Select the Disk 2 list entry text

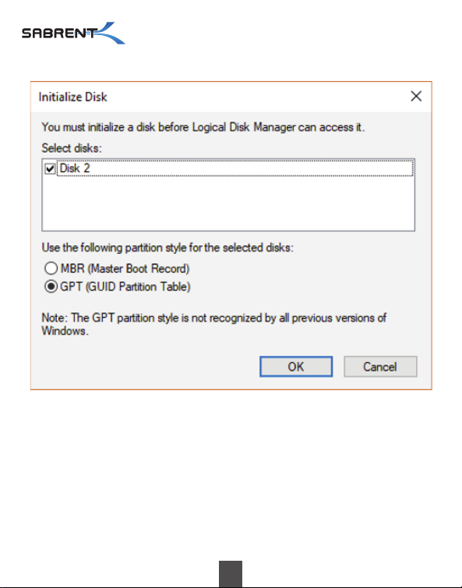[x=75, y=168]
